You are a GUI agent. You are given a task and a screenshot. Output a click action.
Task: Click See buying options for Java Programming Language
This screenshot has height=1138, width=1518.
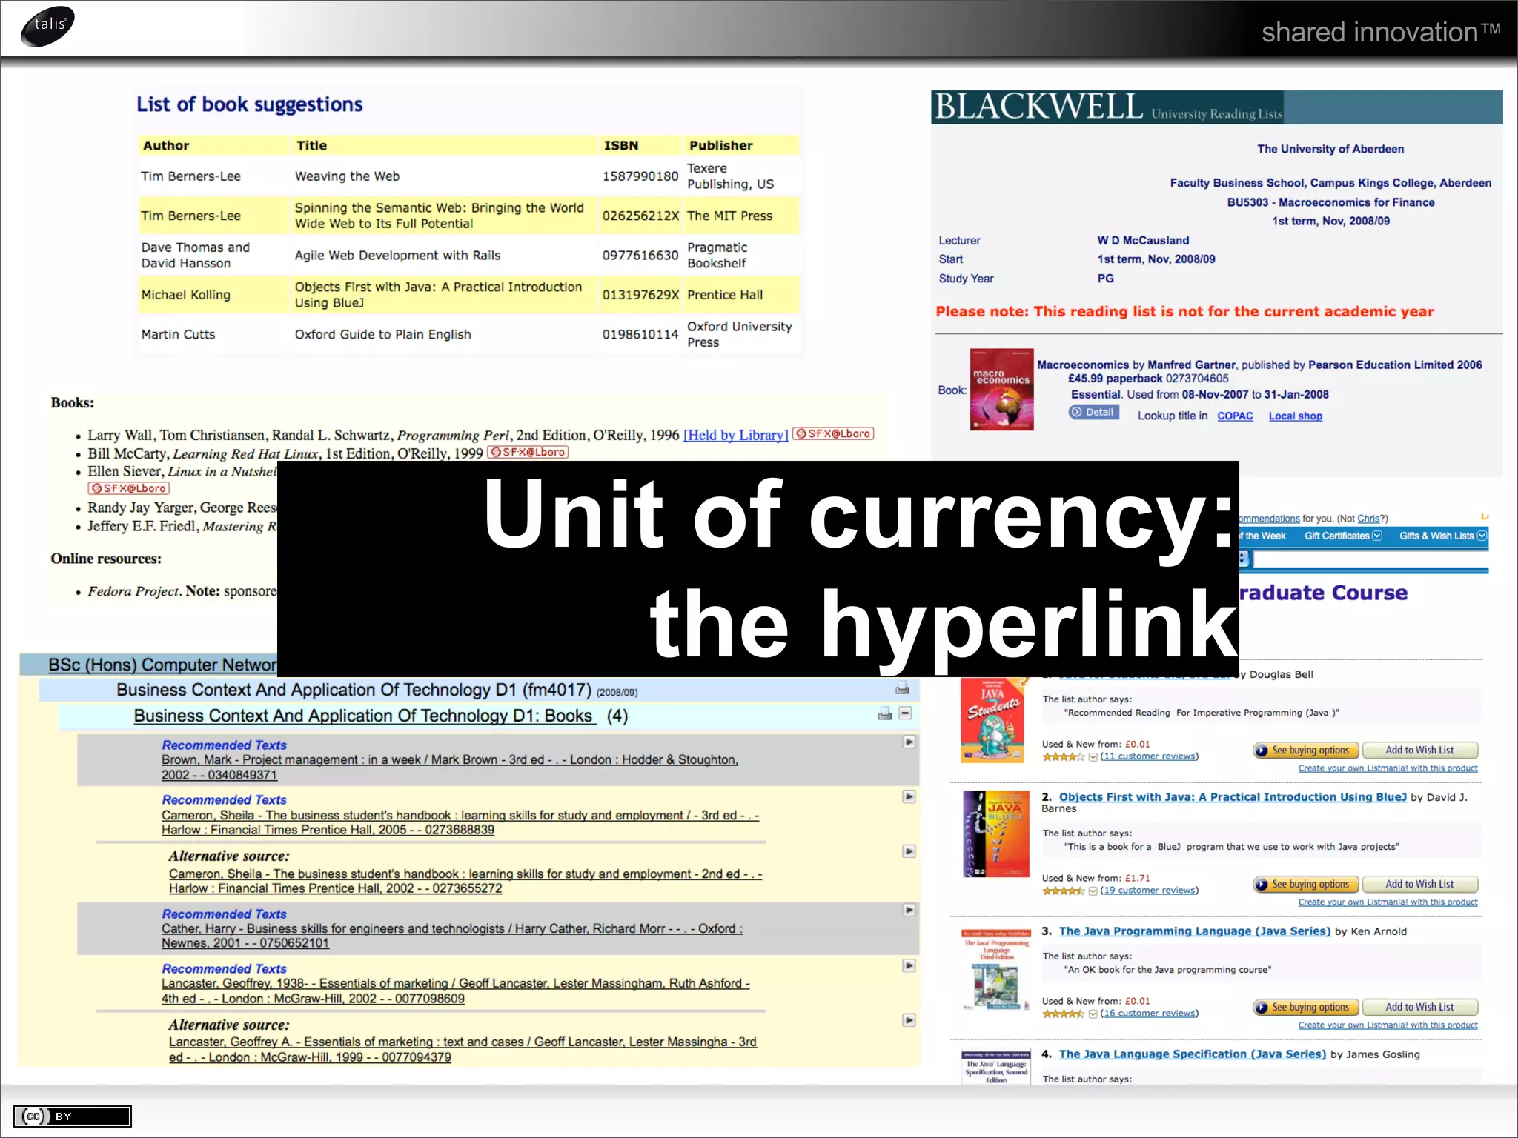click(1306, 1008)
